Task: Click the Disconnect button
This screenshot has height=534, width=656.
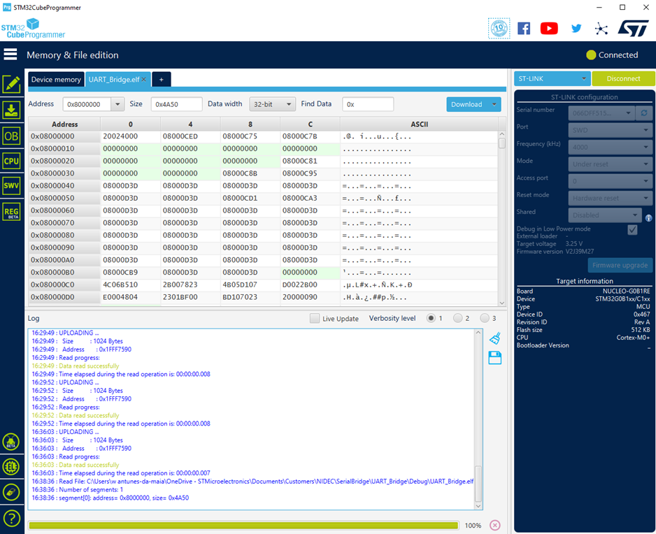Action: click(623, 78)
